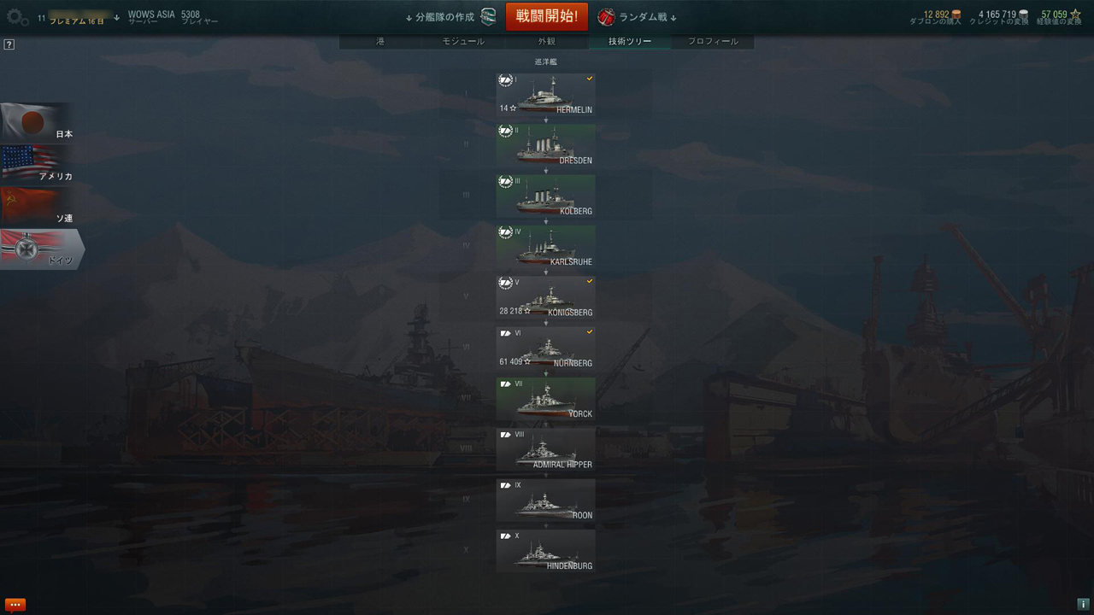Open the orange chat bubble icon
Screen dimensions: 1094x615
(15, 604)
